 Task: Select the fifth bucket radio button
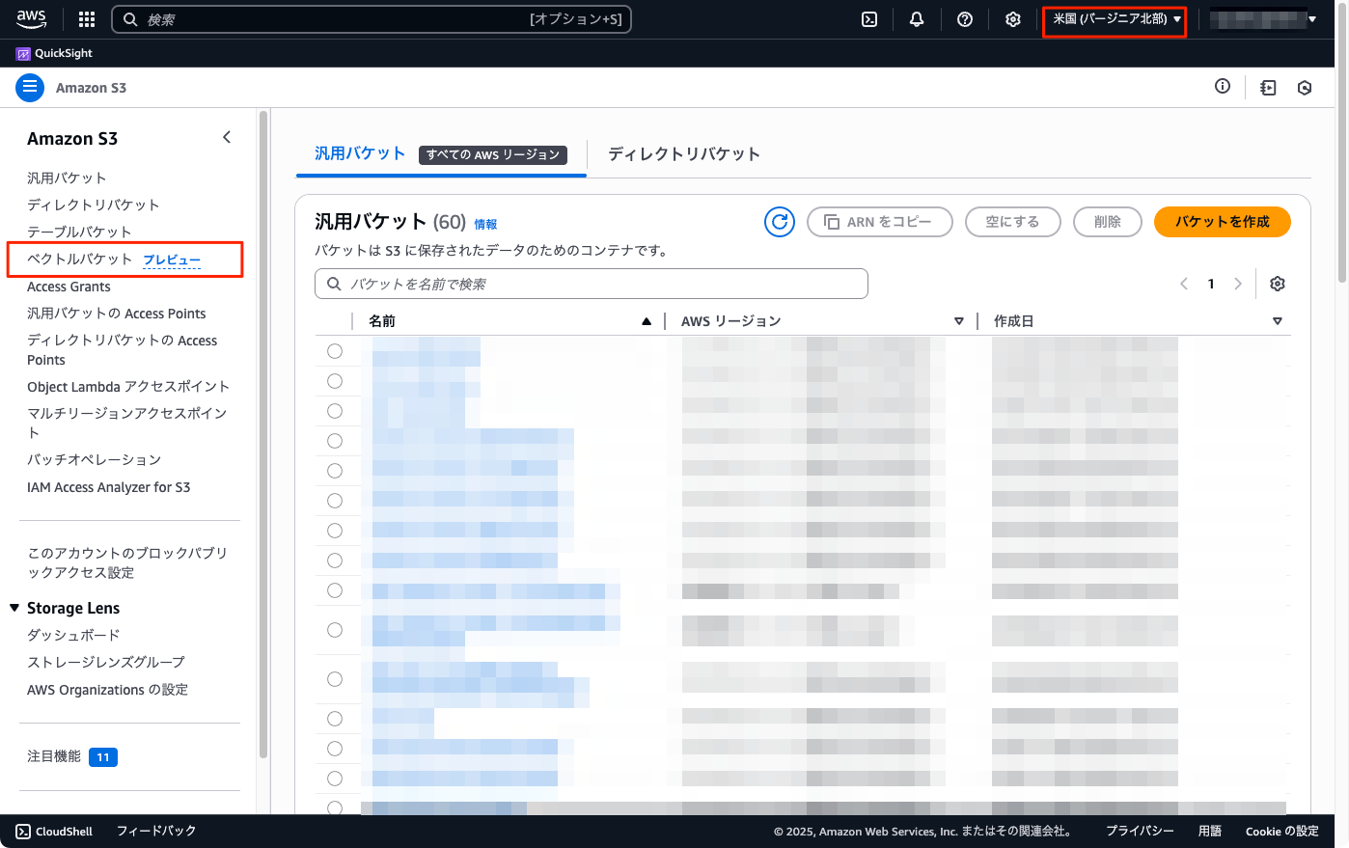(x=335, y=471)
